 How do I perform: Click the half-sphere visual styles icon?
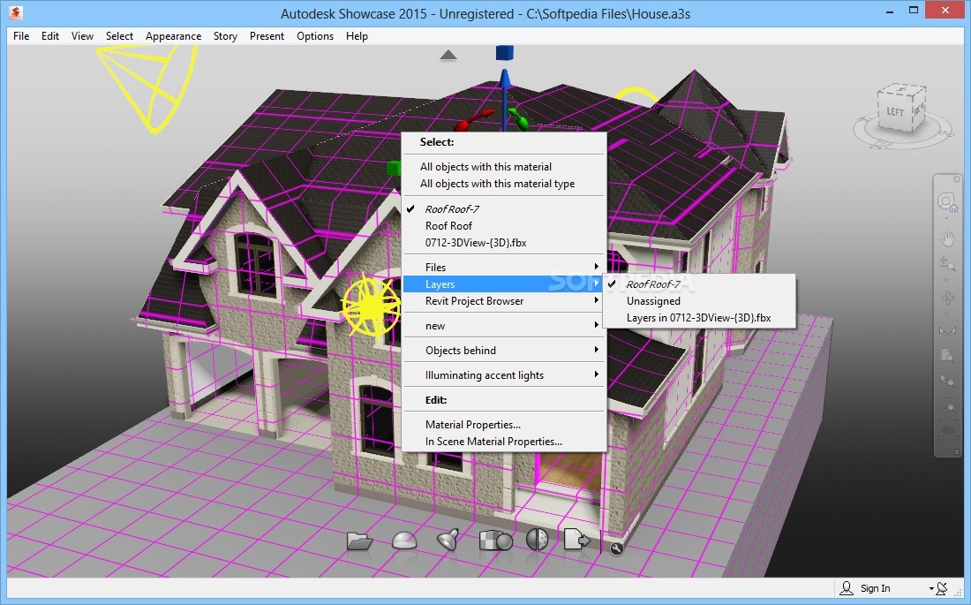click(537, 540)
